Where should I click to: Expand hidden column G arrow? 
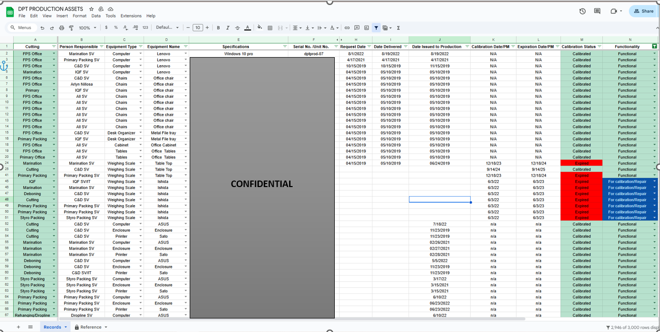point(341,40)
